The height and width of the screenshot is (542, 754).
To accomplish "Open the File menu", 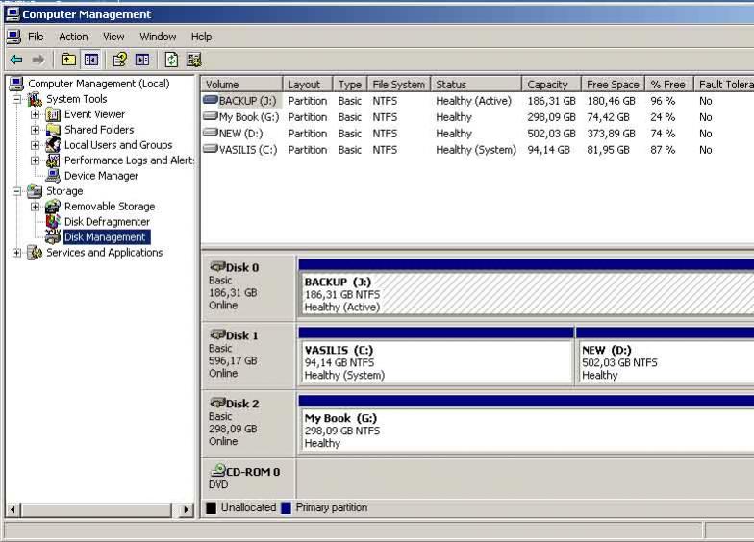I will pos(36,37).
